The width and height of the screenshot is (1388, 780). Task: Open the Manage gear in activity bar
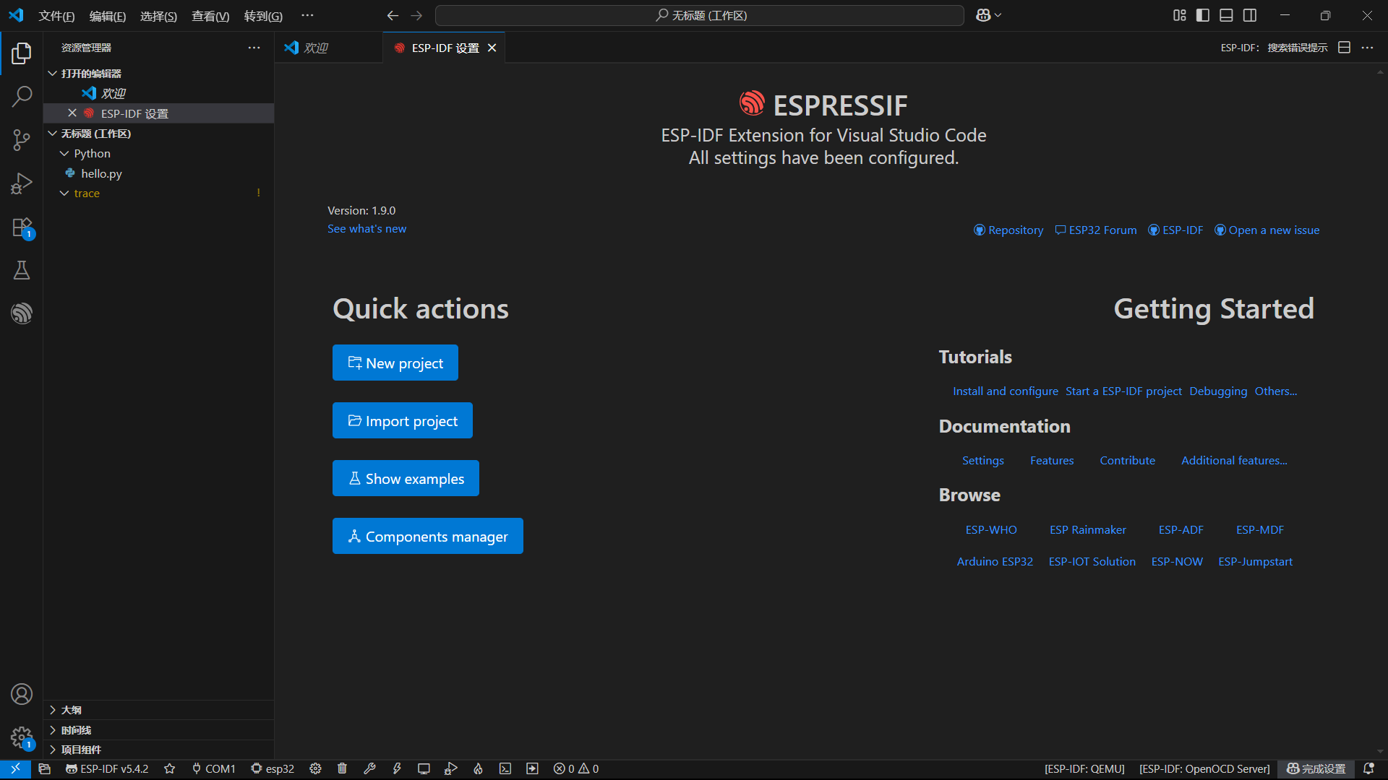22,737
